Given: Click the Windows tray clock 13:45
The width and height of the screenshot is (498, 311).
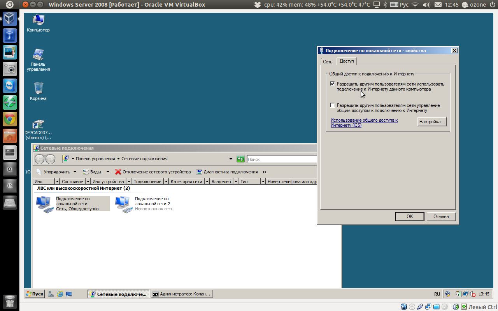Looking at the screenshot, I should click(x=484, y=294).
